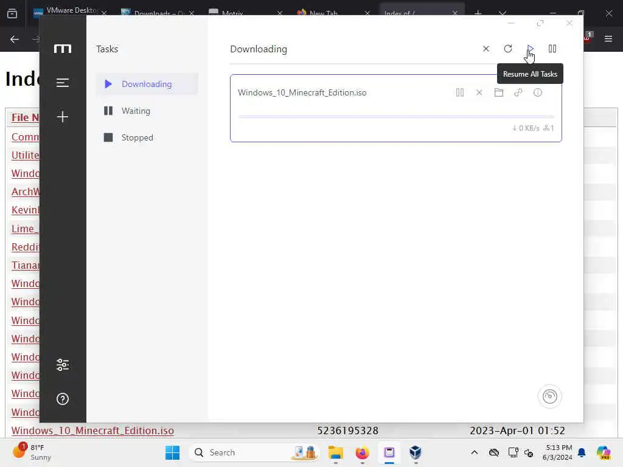Screen dimensions: 623x467
Task: Show the downloaded file in its folder
Action: tap(499, 92)
